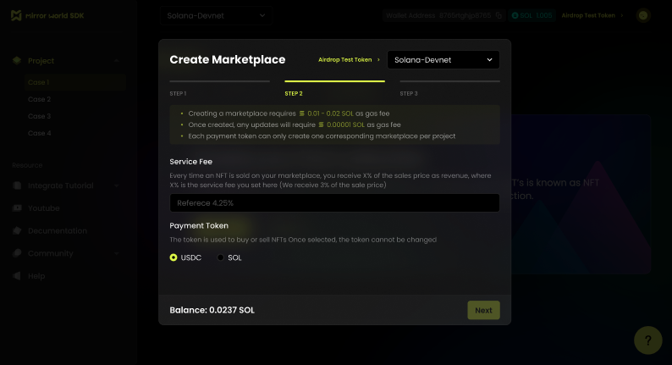Open Case 2 project
The height and width of the screenshot is (365, 672).
click(40, 99)
